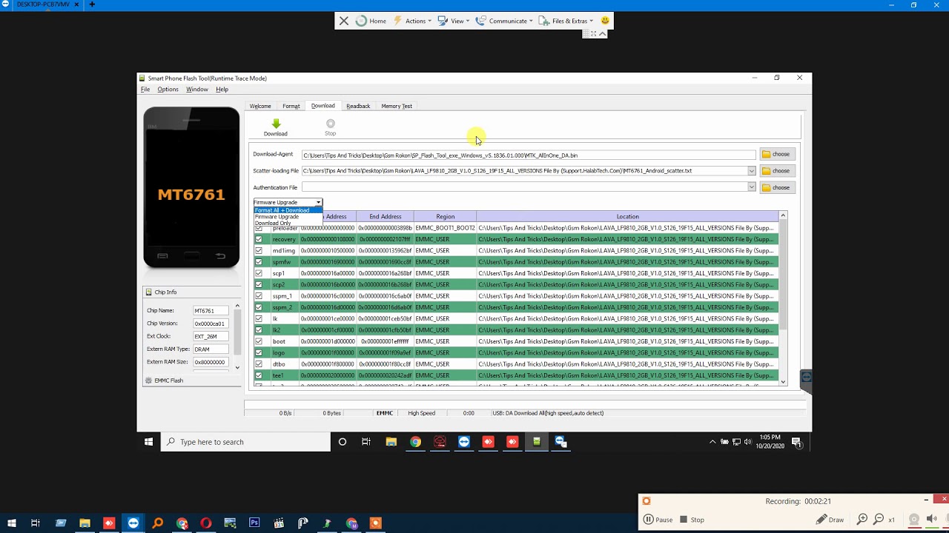Collapse the TeamViewer toolbar with the up chevron
Viewport: 949px width, 533px height.
coord(603,34)
